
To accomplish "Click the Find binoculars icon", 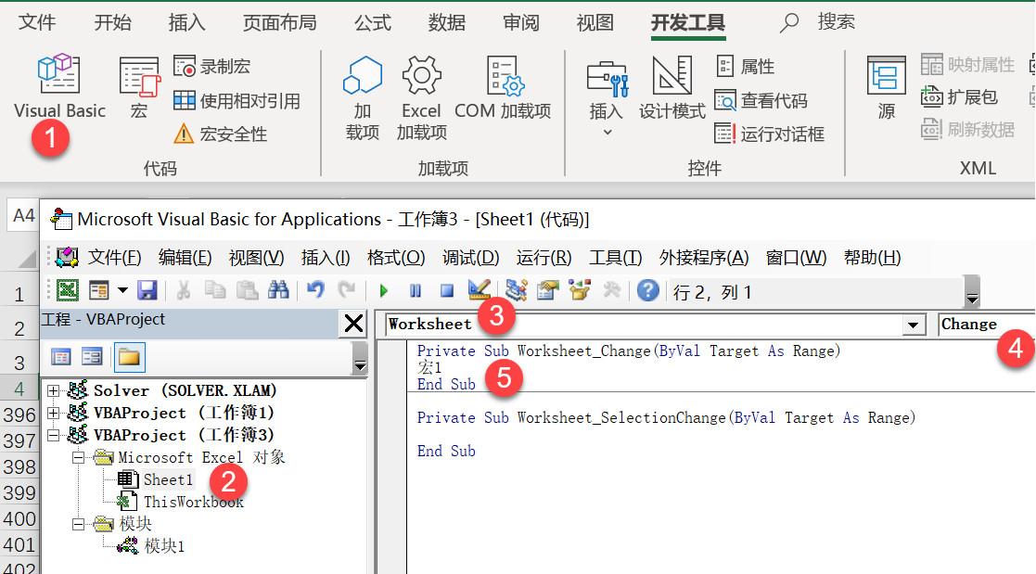I will pos(278,290).
